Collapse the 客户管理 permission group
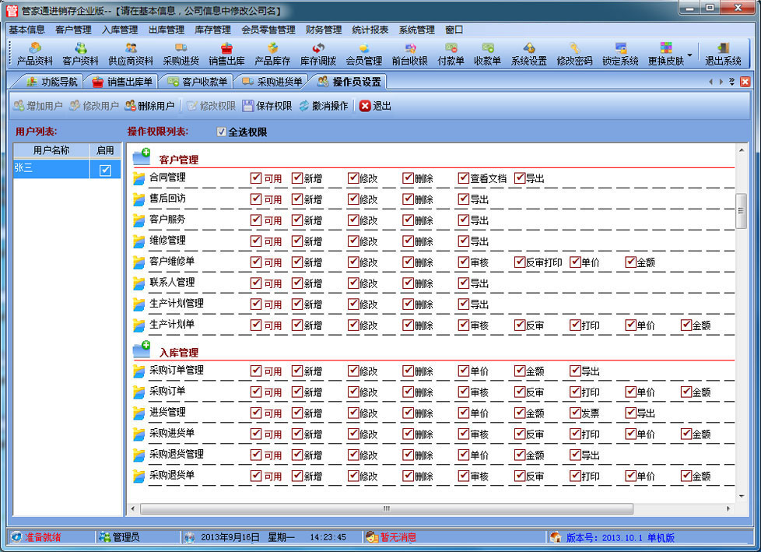Image resolution: width=761 pixels, height=552 pixels. (141, 157)
